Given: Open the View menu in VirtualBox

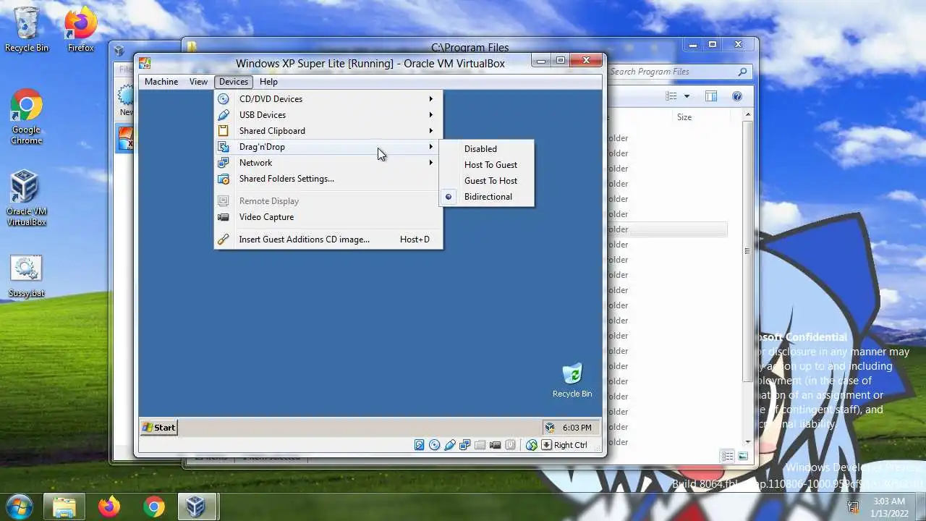Looking at the screenshot, I should tap(198, 82).
